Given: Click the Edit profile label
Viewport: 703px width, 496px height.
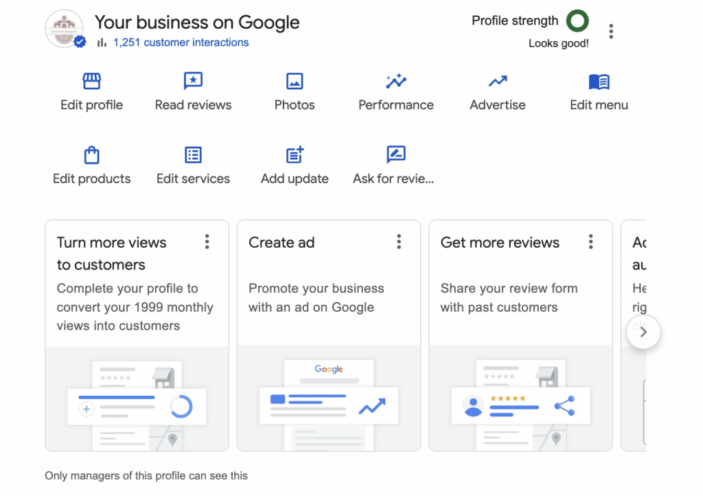Looking at the screenshot, I should point(91,105).
